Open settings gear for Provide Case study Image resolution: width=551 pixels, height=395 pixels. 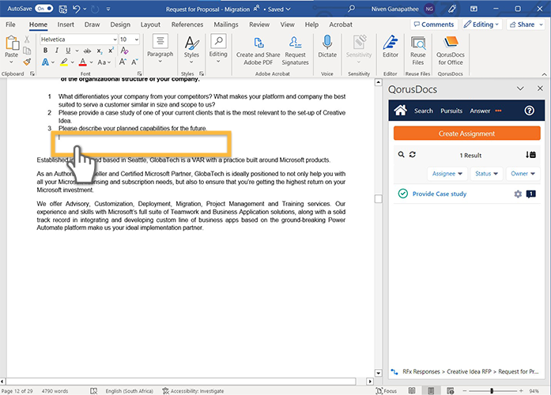pyautogui.click(x=518, y=194)
